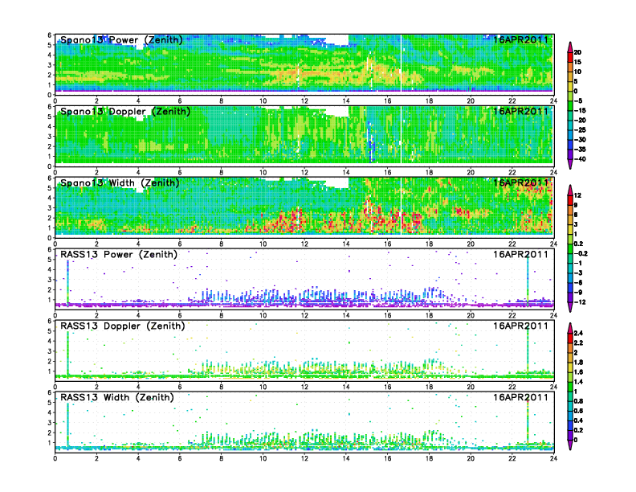Click the top pink arrow of the power colorbar
Viewport: 636px width, 492px height.
tap(570, 47)
